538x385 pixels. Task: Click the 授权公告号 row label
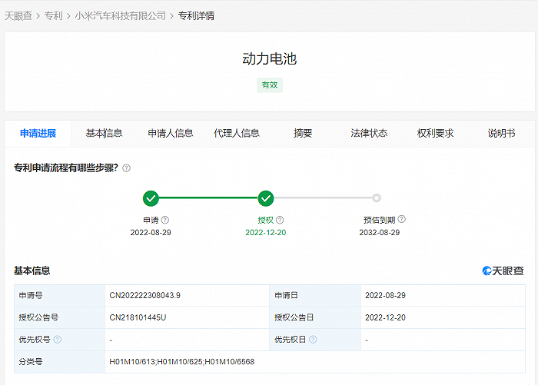(x=38, y=317)
